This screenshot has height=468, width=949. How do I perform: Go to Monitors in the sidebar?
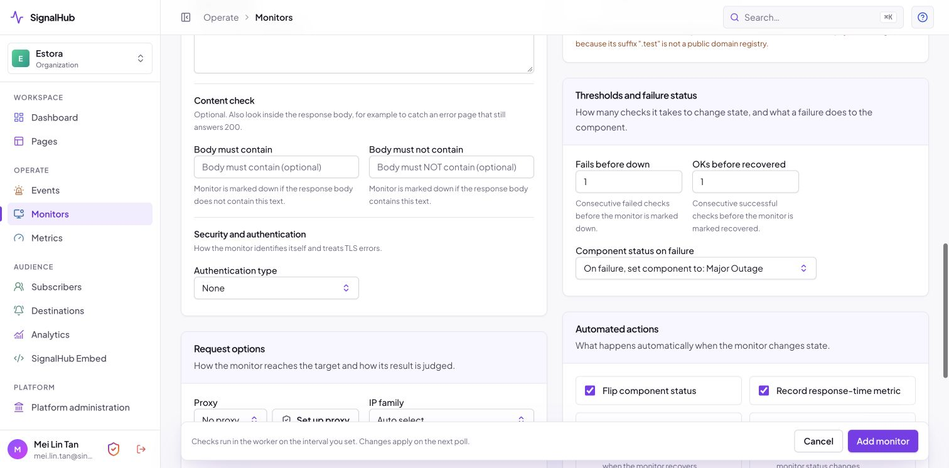click(80, 214)
